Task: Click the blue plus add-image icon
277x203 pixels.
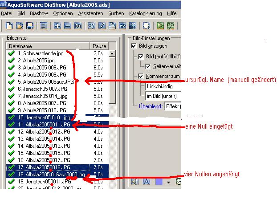Action: 57,26
